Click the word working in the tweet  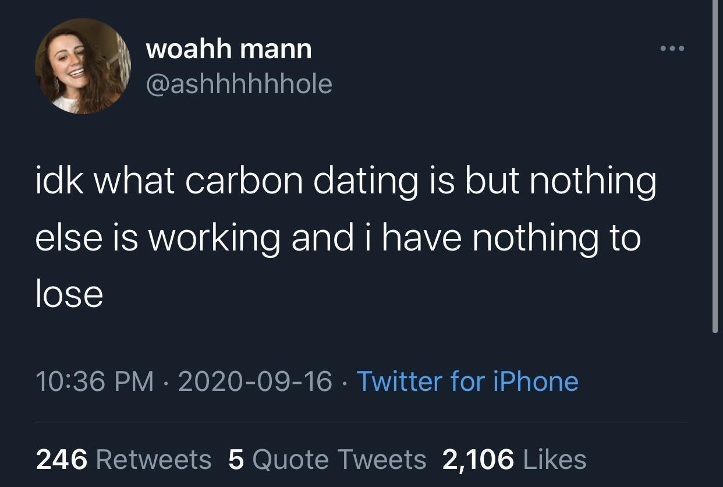[x=214, y=238]
